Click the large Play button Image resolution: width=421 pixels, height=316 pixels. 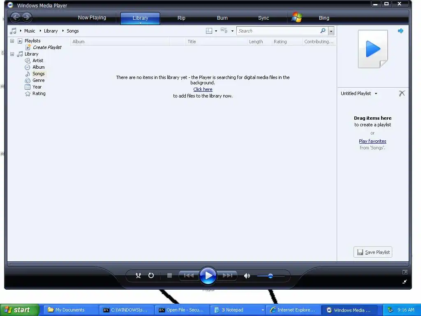point(208,275)
